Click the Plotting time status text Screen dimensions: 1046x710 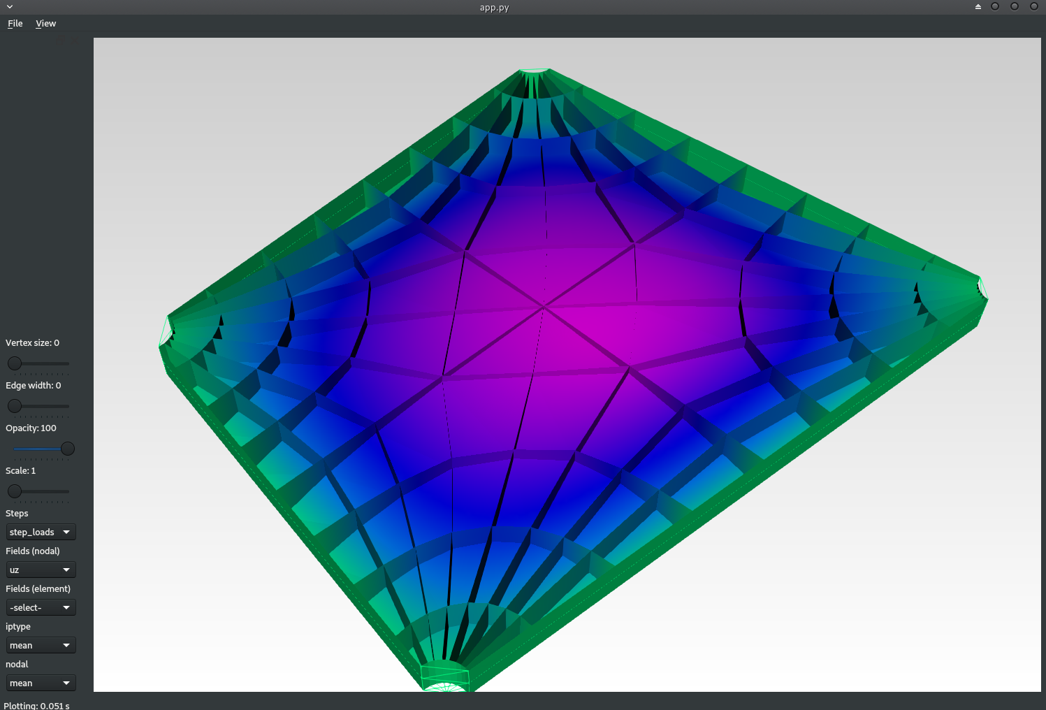[x=36, y=705]
